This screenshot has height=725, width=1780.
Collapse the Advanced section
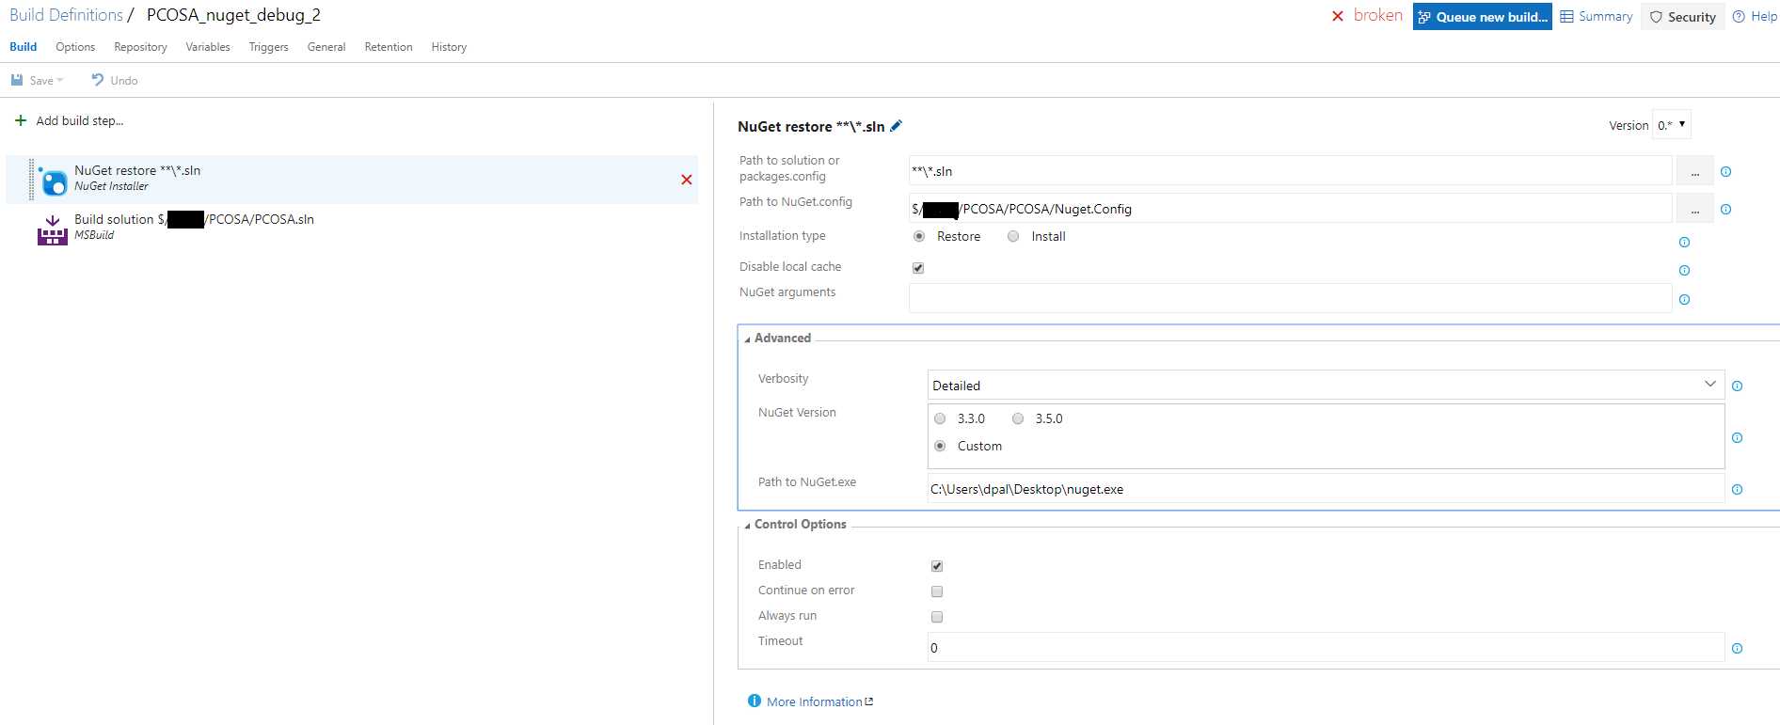point(748,339)
